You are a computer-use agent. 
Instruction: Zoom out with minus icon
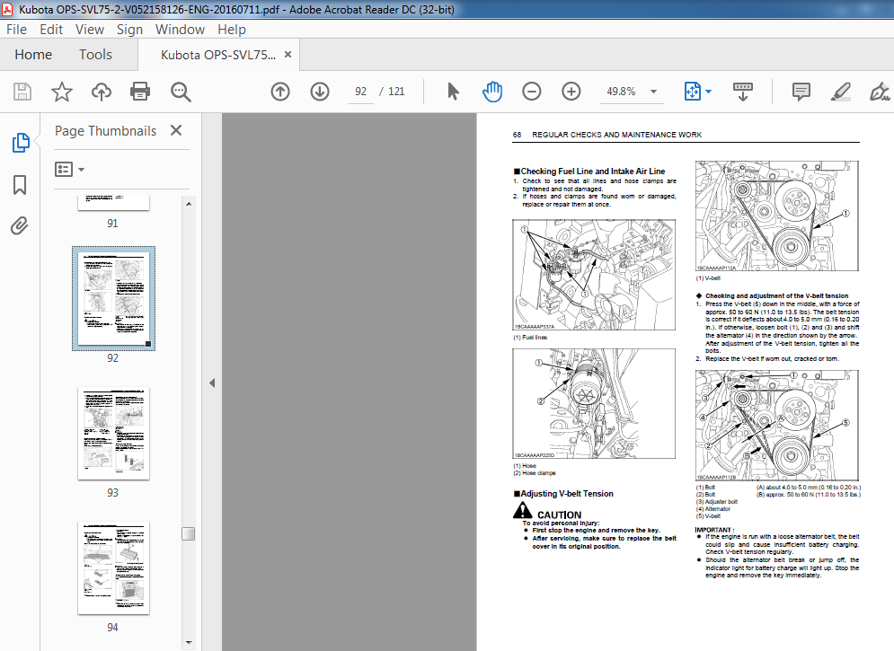point(531,92)
